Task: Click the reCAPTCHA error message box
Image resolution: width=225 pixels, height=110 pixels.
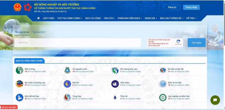Action: [159, 43]
